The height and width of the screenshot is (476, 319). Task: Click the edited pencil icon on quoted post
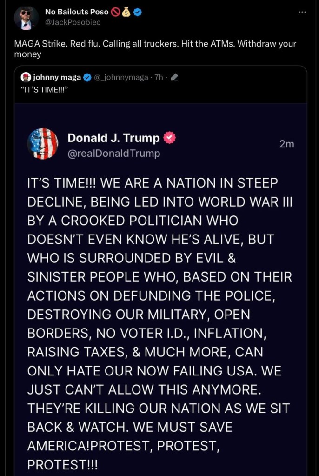[x=174, y=78]
